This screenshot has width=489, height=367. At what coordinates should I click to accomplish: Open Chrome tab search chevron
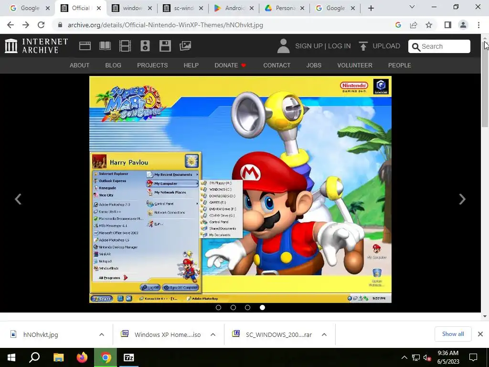coord(412,7)
